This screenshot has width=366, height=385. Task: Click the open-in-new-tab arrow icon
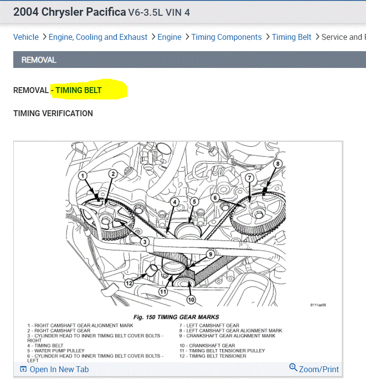point(23,369)
